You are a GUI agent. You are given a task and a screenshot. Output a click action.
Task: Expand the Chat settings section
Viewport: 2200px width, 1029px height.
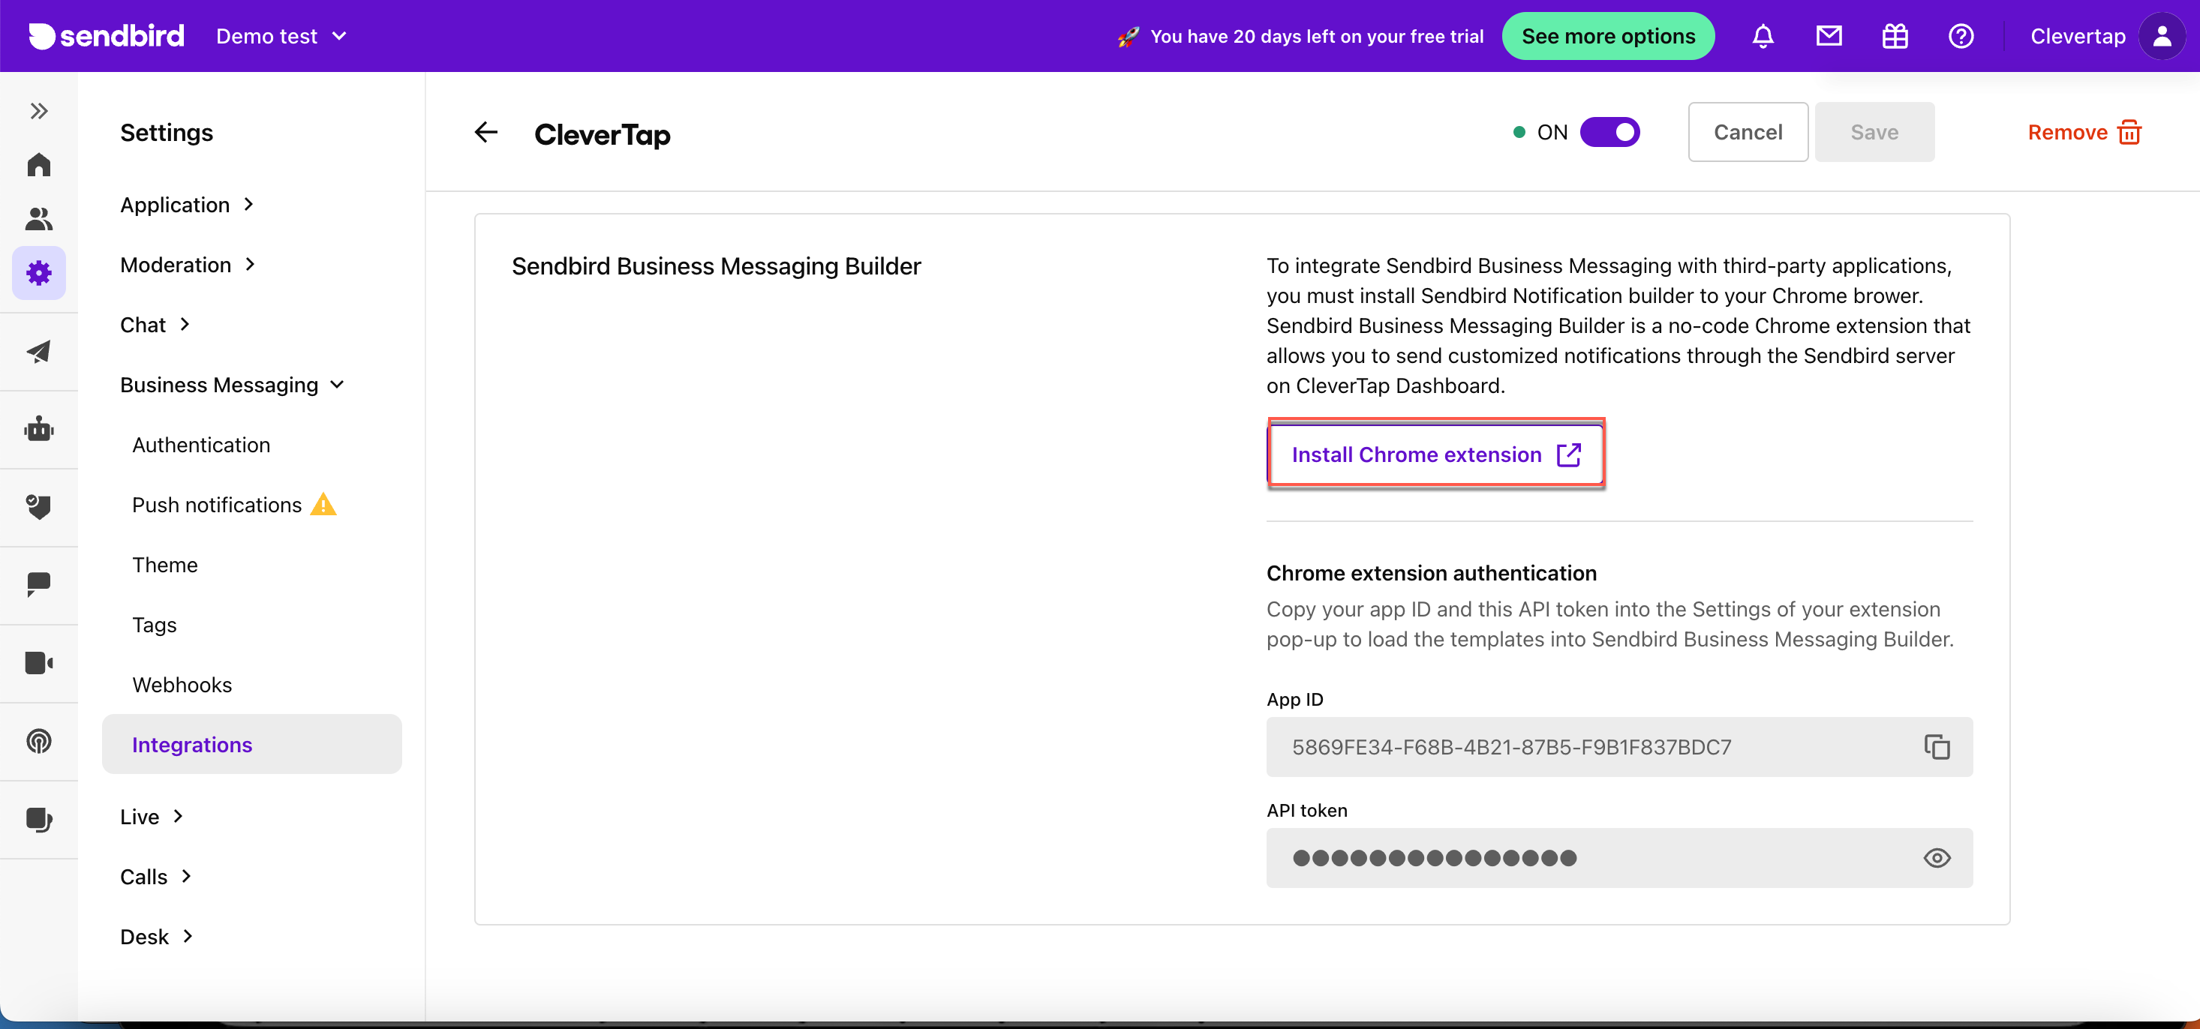coord(155,325)
